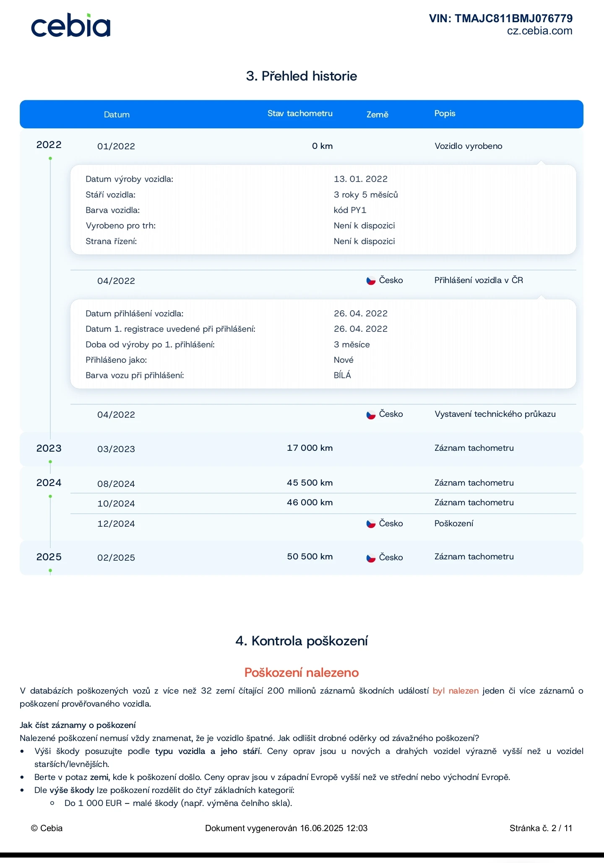Click the green timeline dot under 2024
Viewport: 604px width, 863px height.
[50, 496]
